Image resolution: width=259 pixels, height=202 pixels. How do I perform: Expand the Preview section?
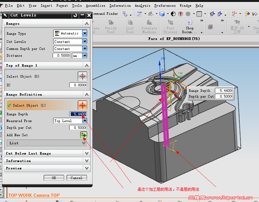coord(87,168)
